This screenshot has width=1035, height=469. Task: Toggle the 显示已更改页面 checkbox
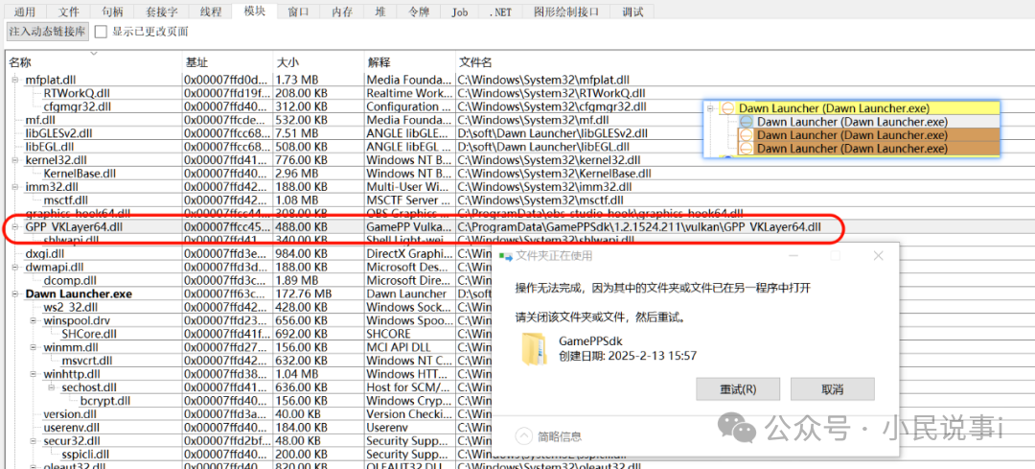101,31
